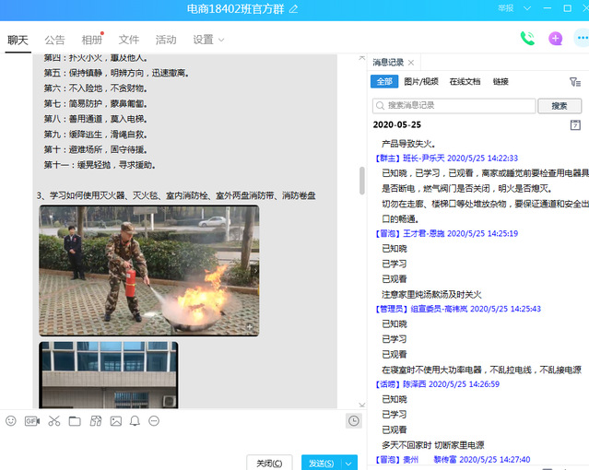The image size is (589, 470).
Task: Click the 发送(S) button
Action: tap(322, 464)
